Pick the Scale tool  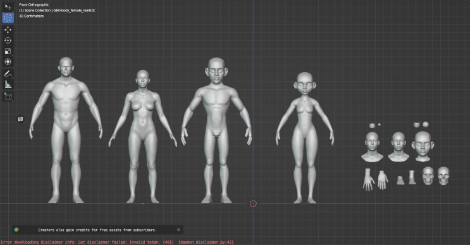pos(8,51)
